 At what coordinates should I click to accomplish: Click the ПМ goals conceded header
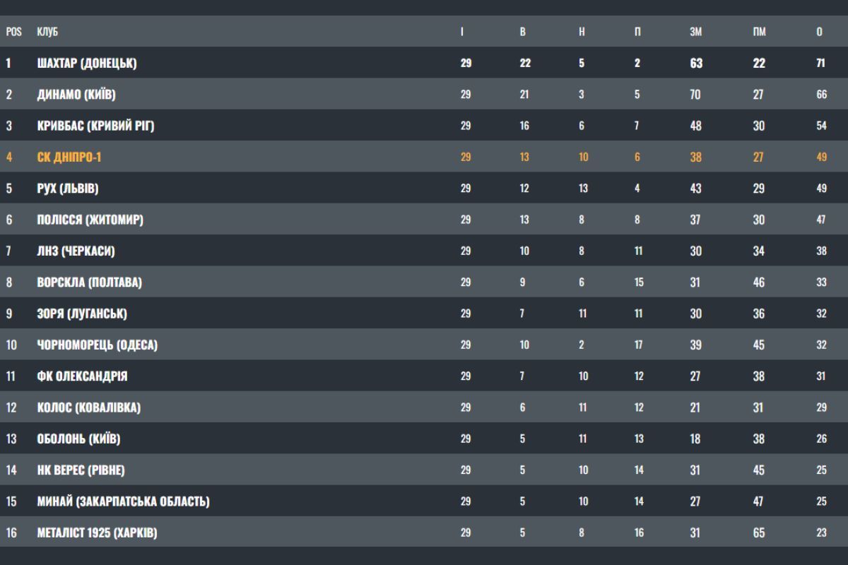click(759, 32)
